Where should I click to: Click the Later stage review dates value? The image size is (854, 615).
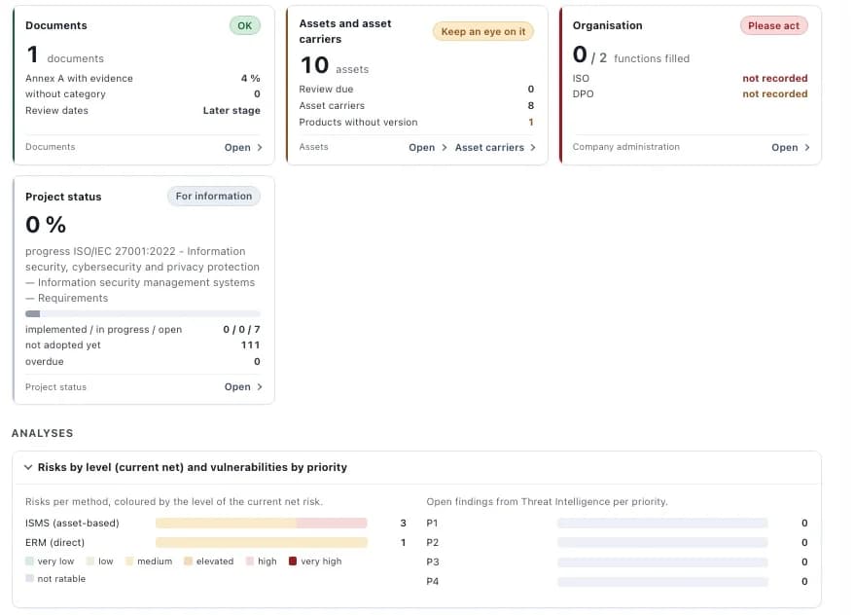(231, 111)
